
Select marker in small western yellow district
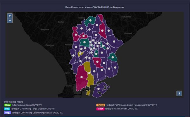click(80, 54)
